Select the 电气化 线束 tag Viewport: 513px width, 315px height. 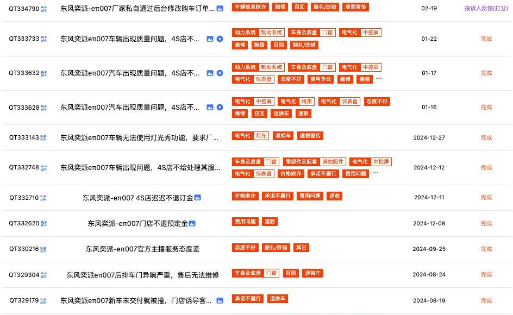(x=296, y=102)
